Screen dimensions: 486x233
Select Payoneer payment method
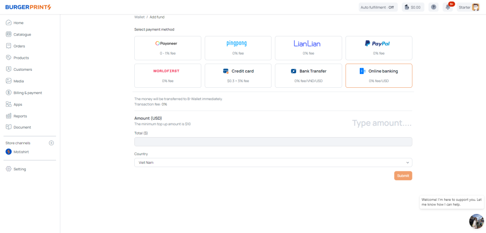coord(168,47)
